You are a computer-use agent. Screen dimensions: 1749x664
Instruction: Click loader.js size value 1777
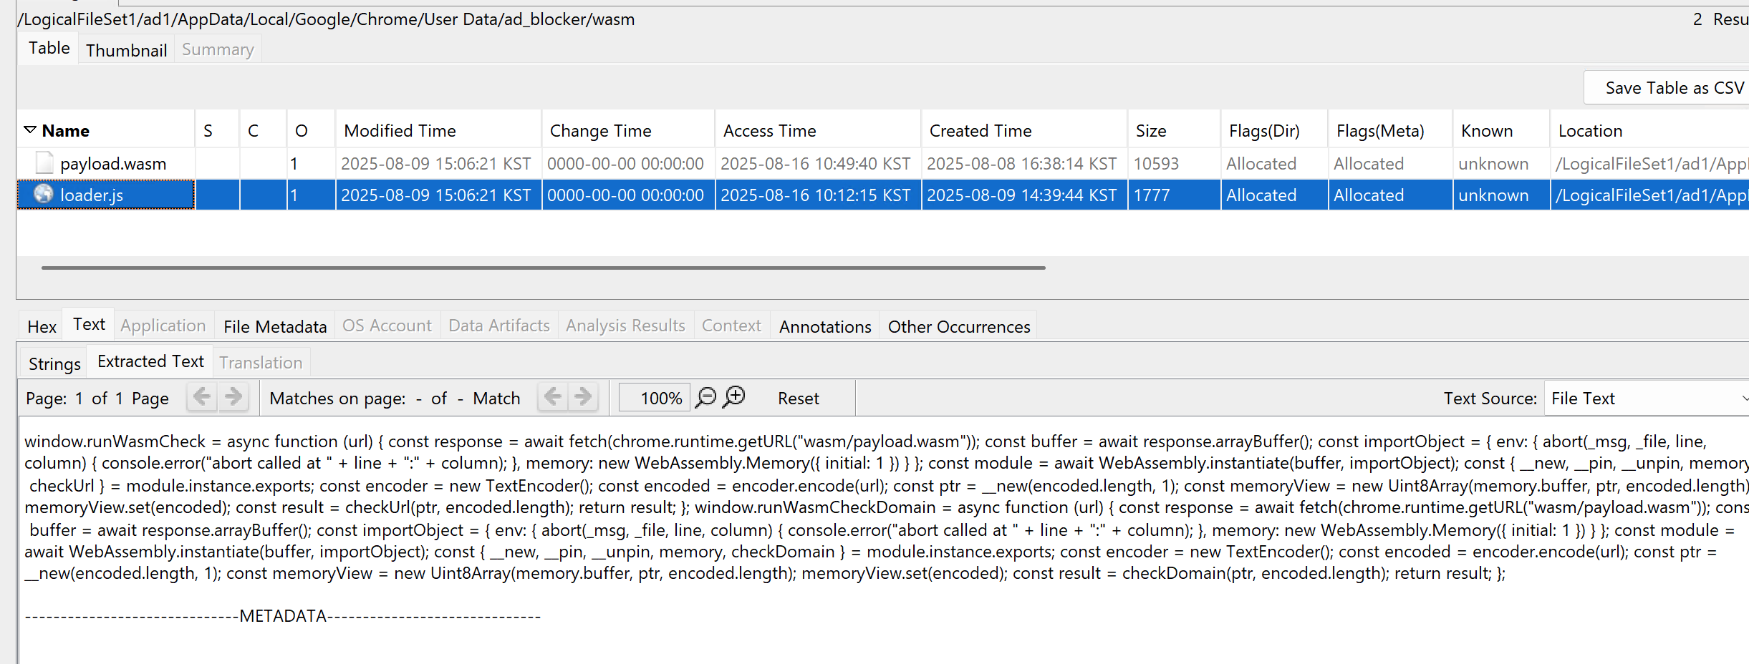tap(1151, 195)
